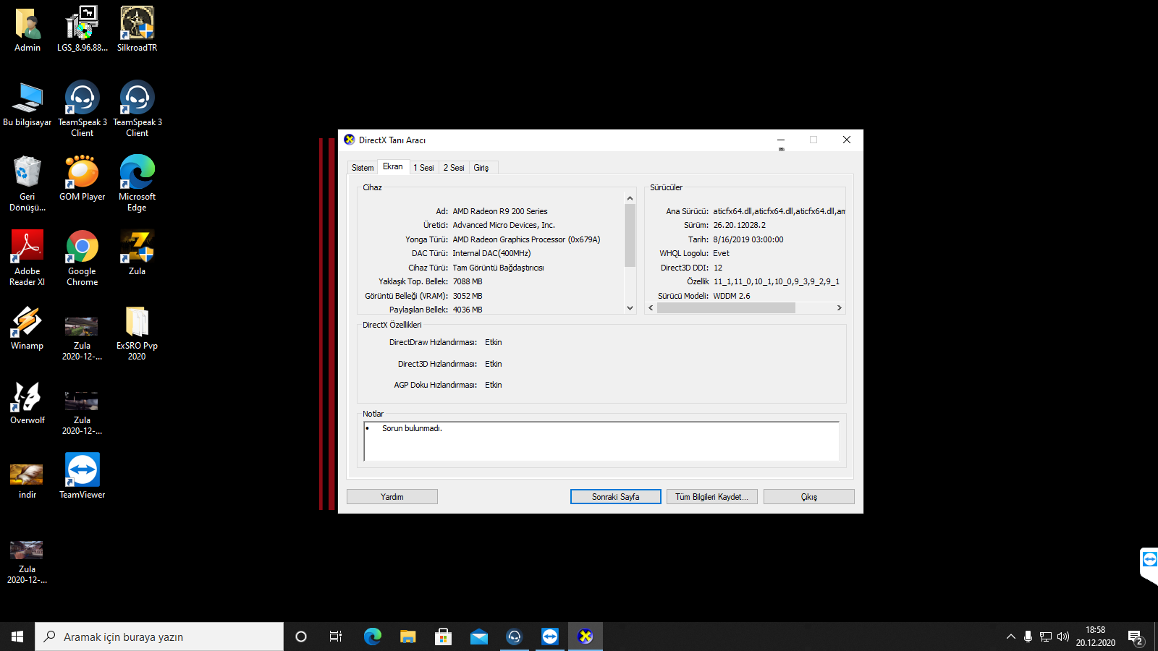The image size is (1158, 651).
Task: Open the volume control tray icon
Action: tap(1063, 637)
